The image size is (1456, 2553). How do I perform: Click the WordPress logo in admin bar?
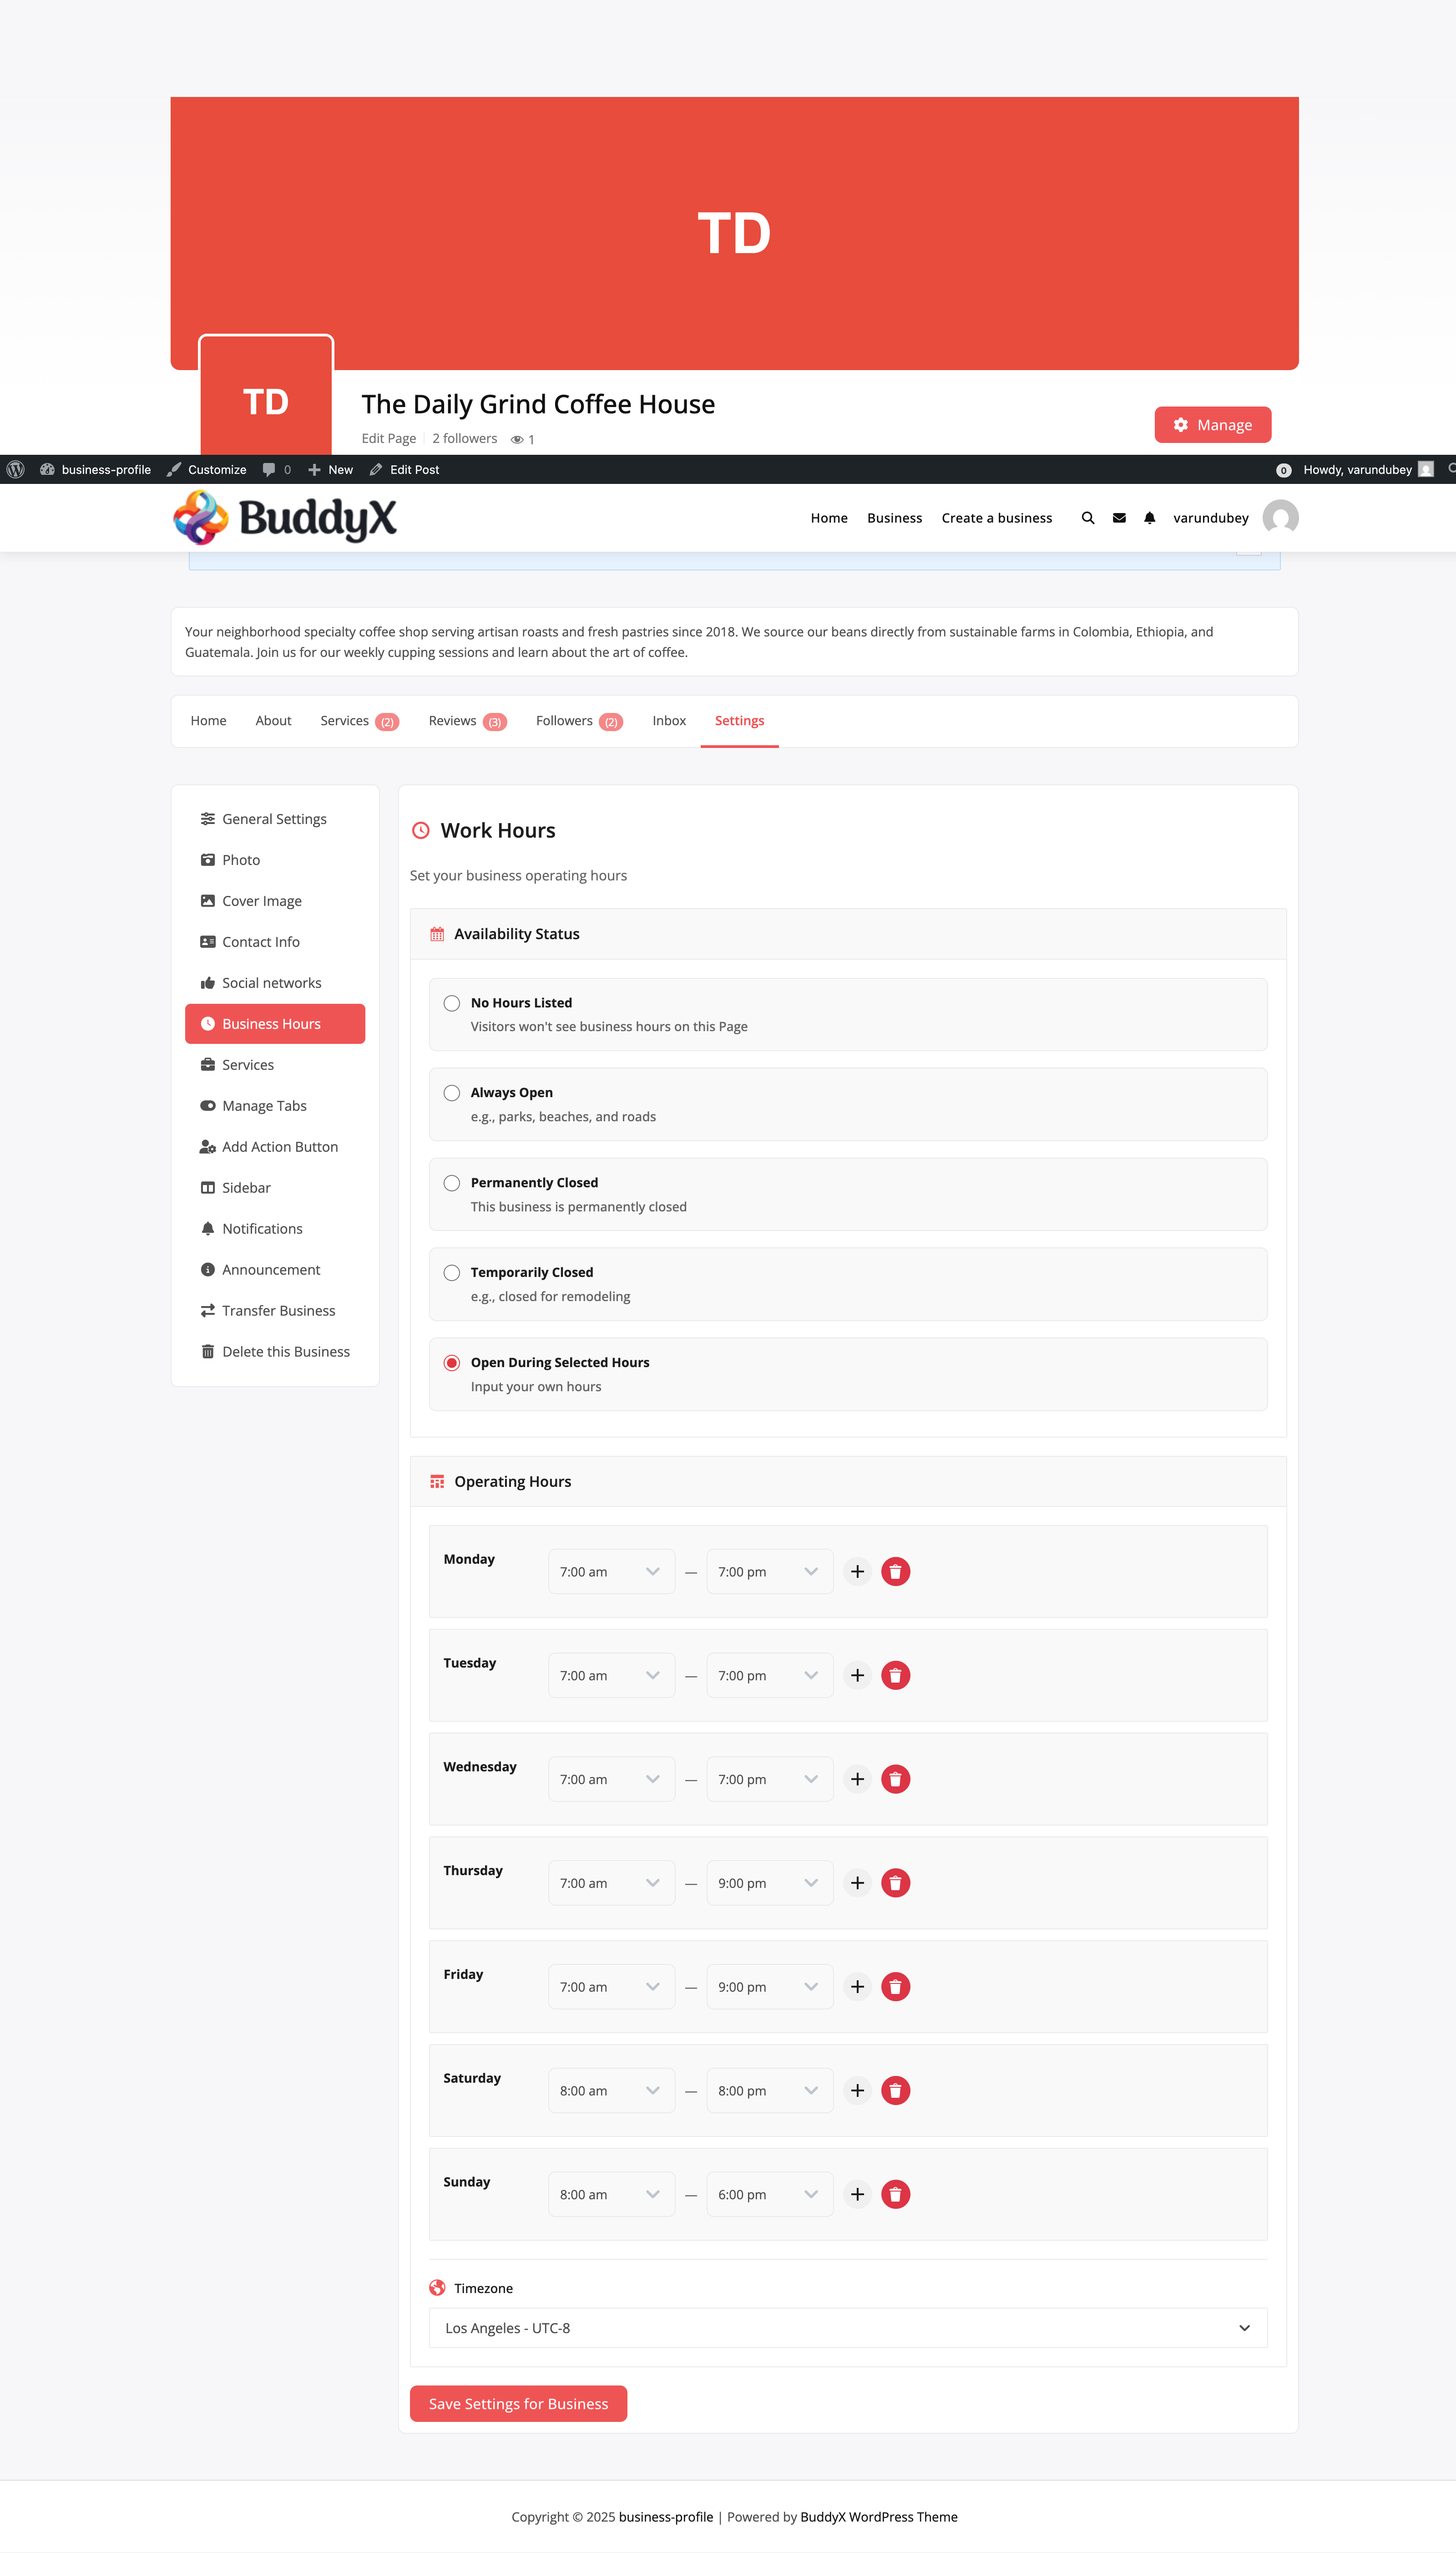pos(15,469)
